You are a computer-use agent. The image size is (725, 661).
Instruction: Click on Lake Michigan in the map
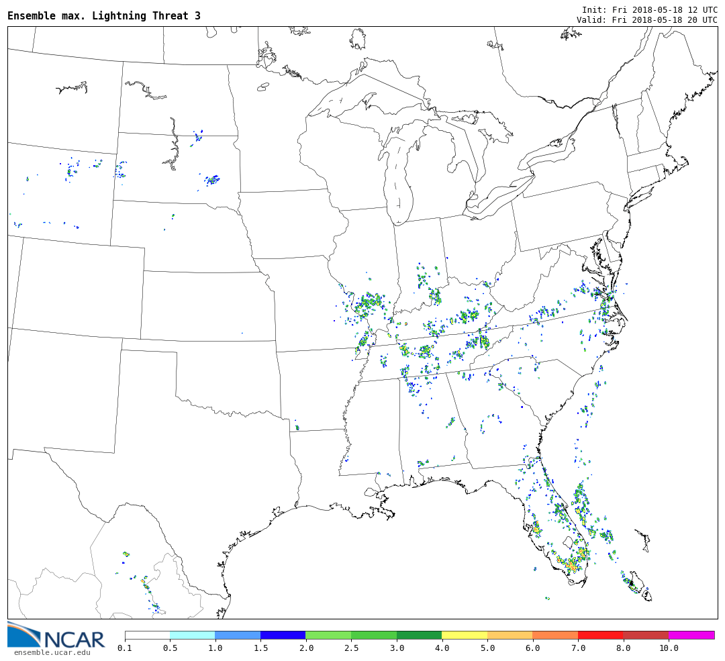pyautogui.click(x=400, y=176)
